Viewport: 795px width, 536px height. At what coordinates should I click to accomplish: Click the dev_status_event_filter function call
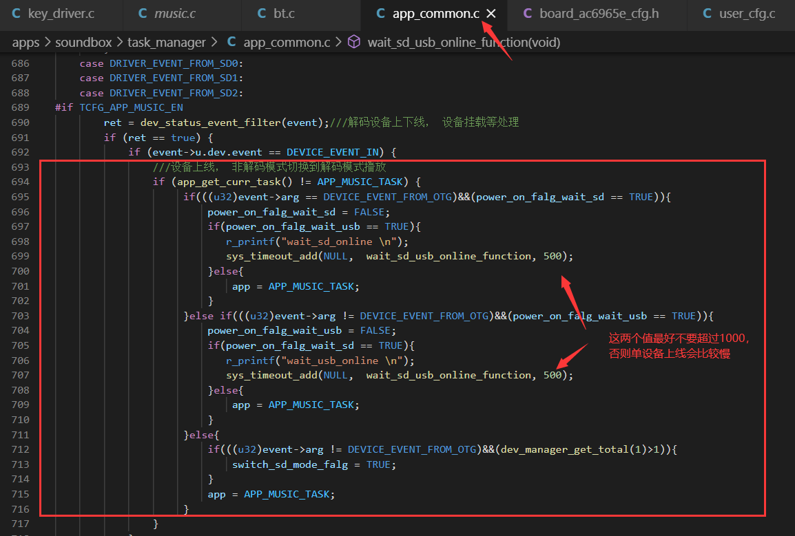coord(210,122)
